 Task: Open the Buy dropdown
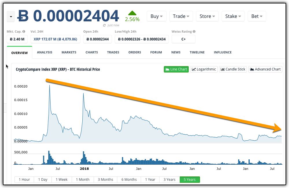pyautogui.click(x=156, y=16)
